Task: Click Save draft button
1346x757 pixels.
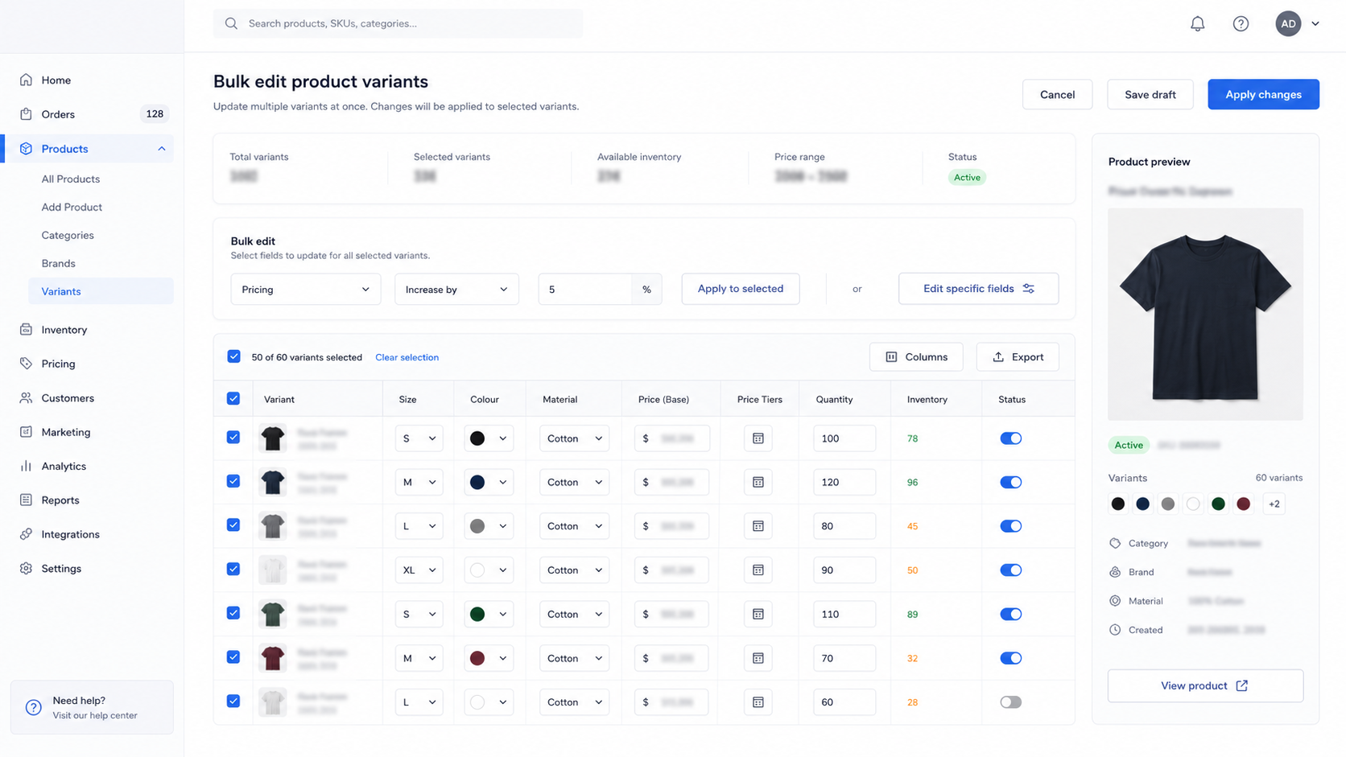Action: (x=1150, y=94)
